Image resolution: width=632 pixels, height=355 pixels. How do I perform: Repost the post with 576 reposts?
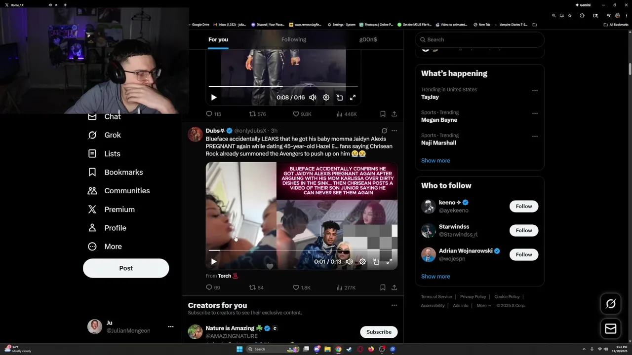pyautogui.click(x=257, y=114)
